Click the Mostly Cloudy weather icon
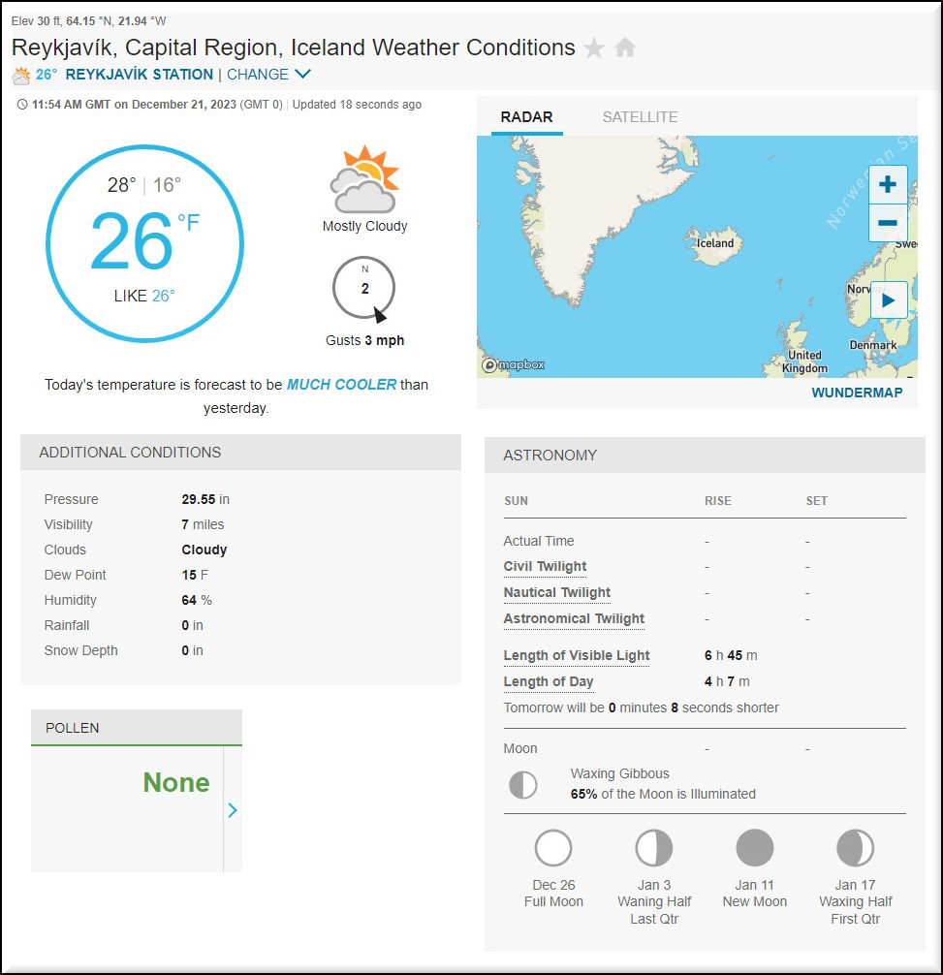Screen dimensions: 943x975 tap(364, 180)
